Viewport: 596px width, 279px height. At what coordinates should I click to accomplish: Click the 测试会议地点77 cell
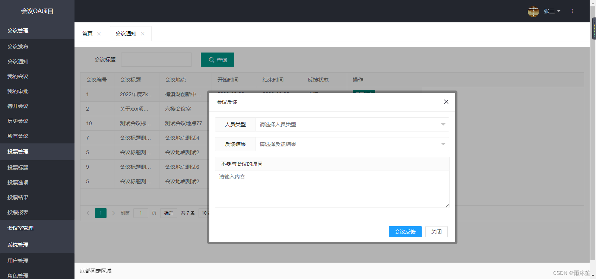184,123
